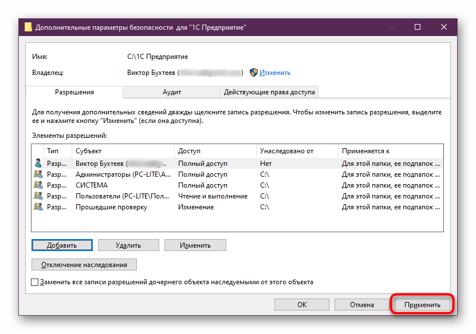This screenshot has width=476, height=334.
Task: Select the Администраторы (PC-LITE\A... entry
Action: (237, 174)
